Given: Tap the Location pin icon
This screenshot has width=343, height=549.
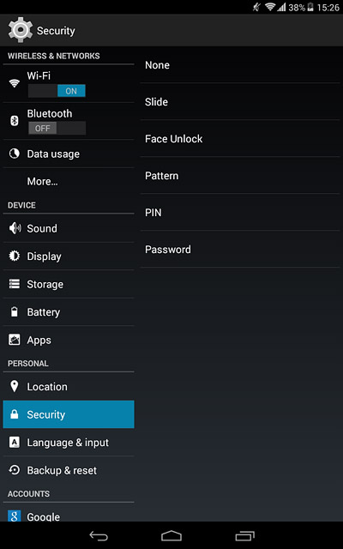Looking at the screenshot, I should tap(15, 386).
